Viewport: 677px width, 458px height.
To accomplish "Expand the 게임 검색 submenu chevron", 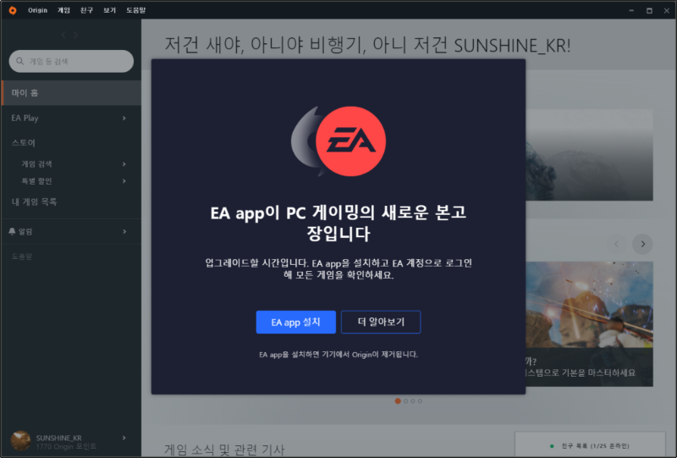I will 124,164.
